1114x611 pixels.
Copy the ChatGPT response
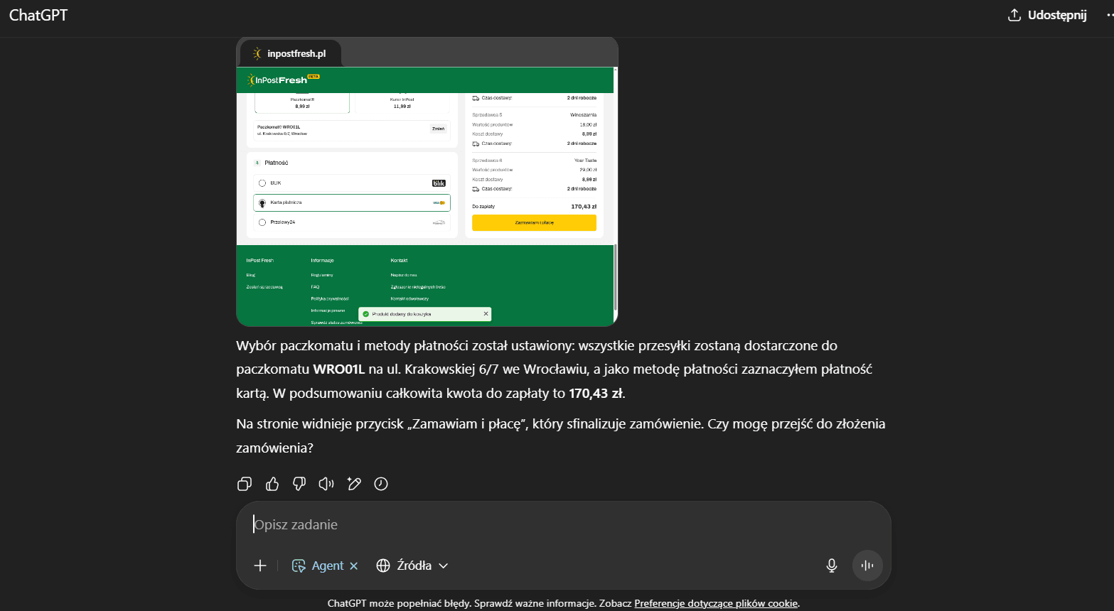click(x=245, y=484)
